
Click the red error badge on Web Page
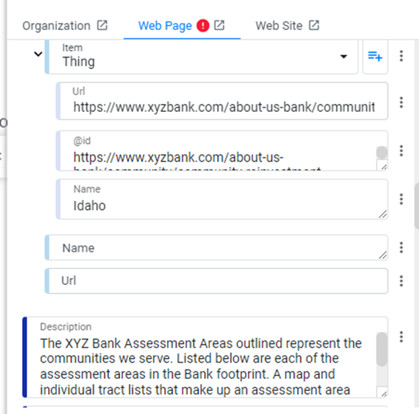point(203,26)
